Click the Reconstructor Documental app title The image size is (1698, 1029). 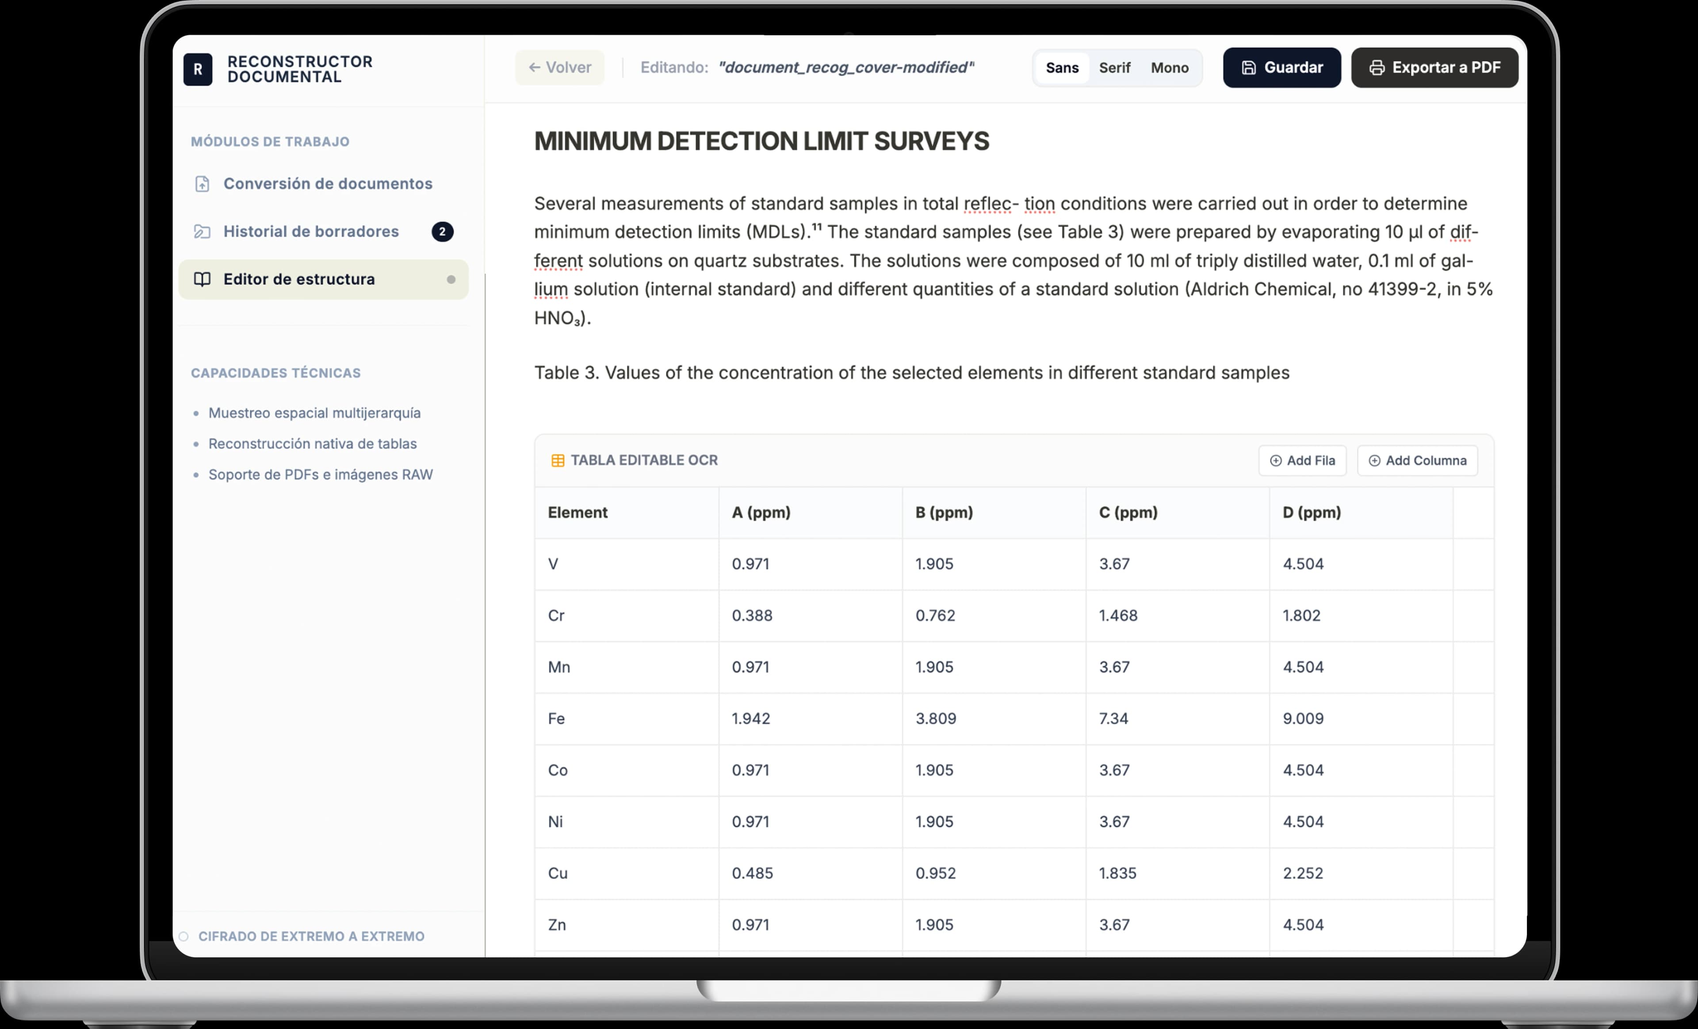[x=300, y=69]
